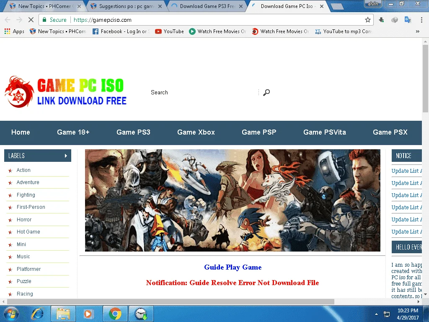This screenshot has width=429, height=322.
Task: Click the vertical page scrollbar thumb
Action: tap(425, 78)
